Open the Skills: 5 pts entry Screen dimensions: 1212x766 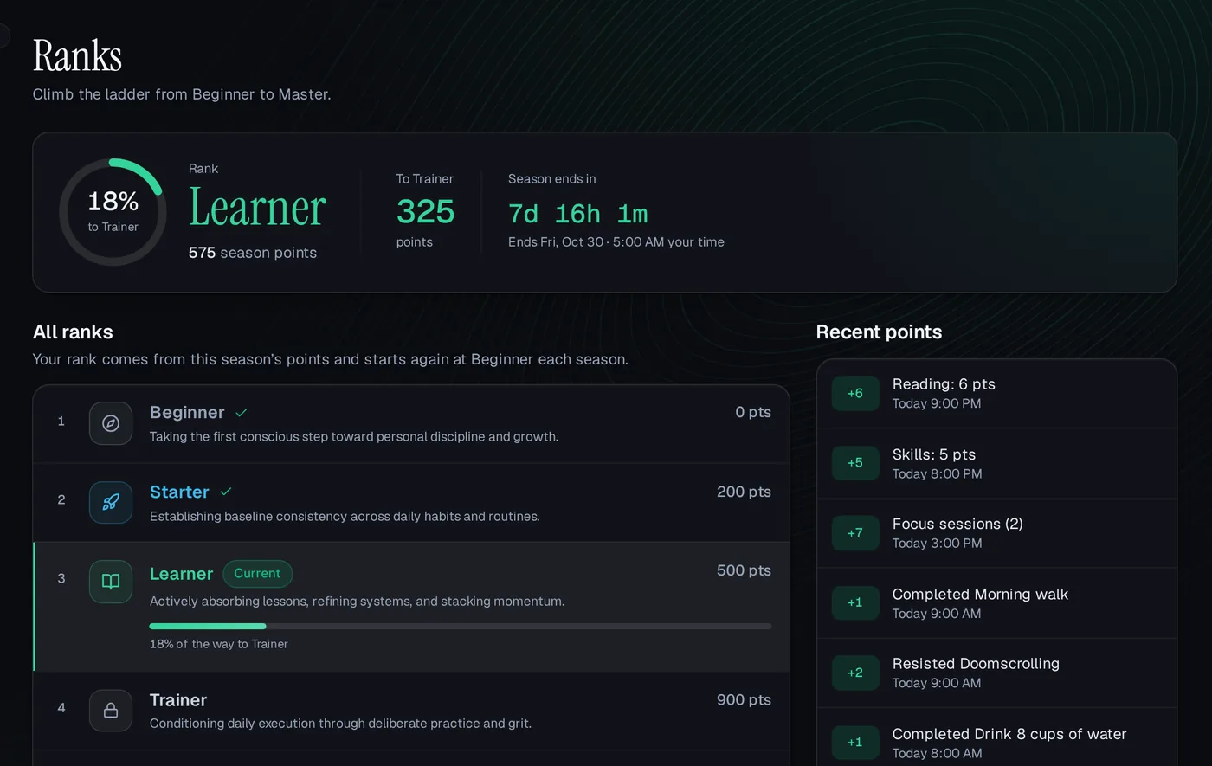pos(996,464)
